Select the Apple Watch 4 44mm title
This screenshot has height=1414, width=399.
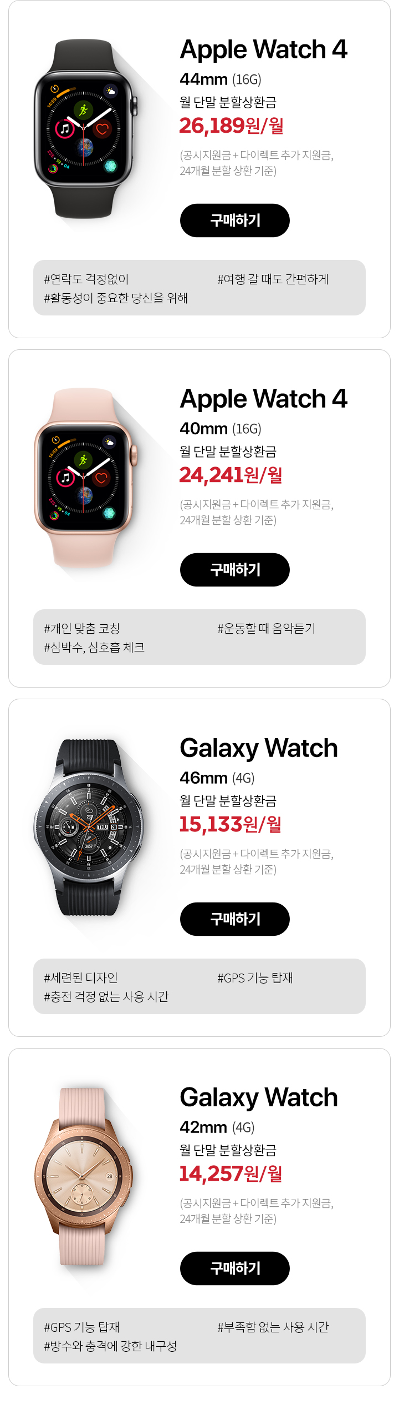point(264,49)
